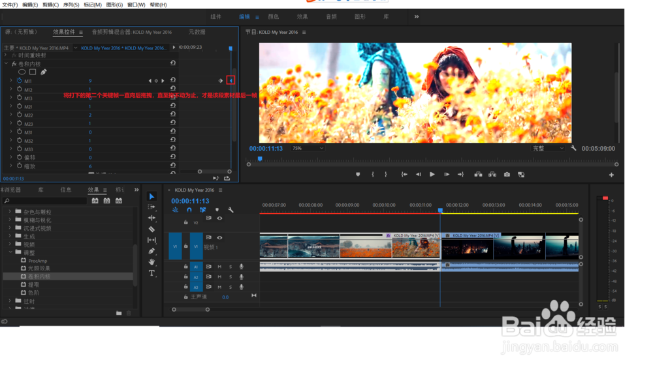Click the comparison view button
Image resolution: width=653 pixels, height=369 pixels.
click(x=521, y=175)
